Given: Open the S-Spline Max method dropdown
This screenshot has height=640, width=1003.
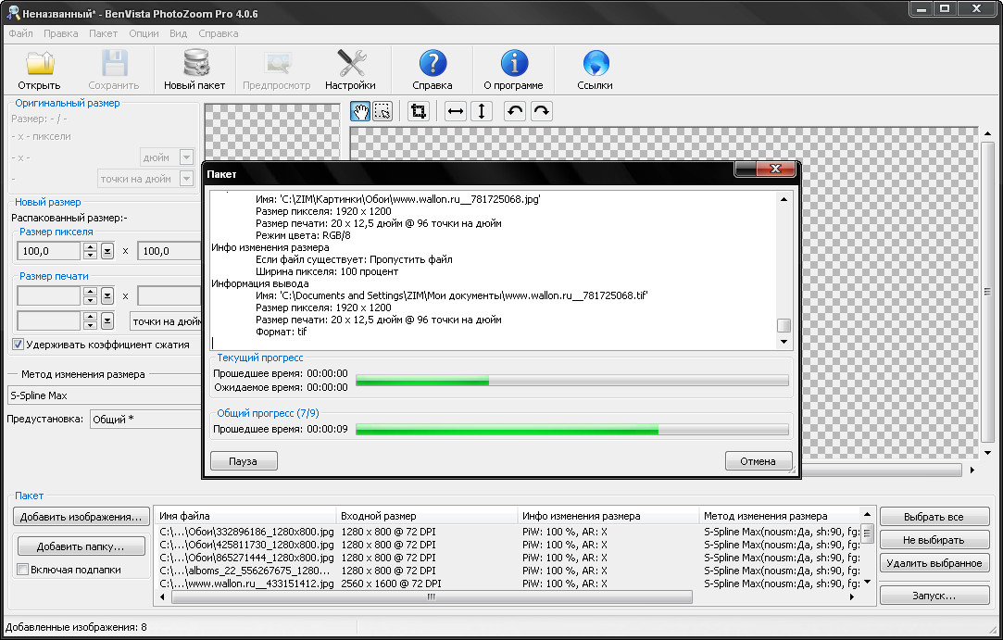Looking at the screenshot, I should [105, 395].
